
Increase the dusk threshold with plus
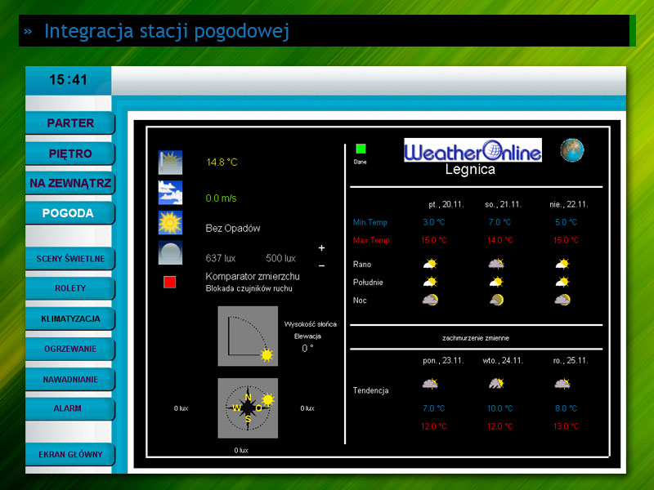click(x=321, y=248)
